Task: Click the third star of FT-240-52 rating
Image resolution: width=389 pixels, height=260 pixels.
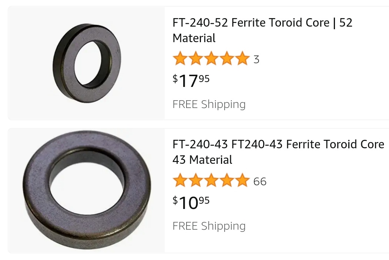Action: coord(211,59)
